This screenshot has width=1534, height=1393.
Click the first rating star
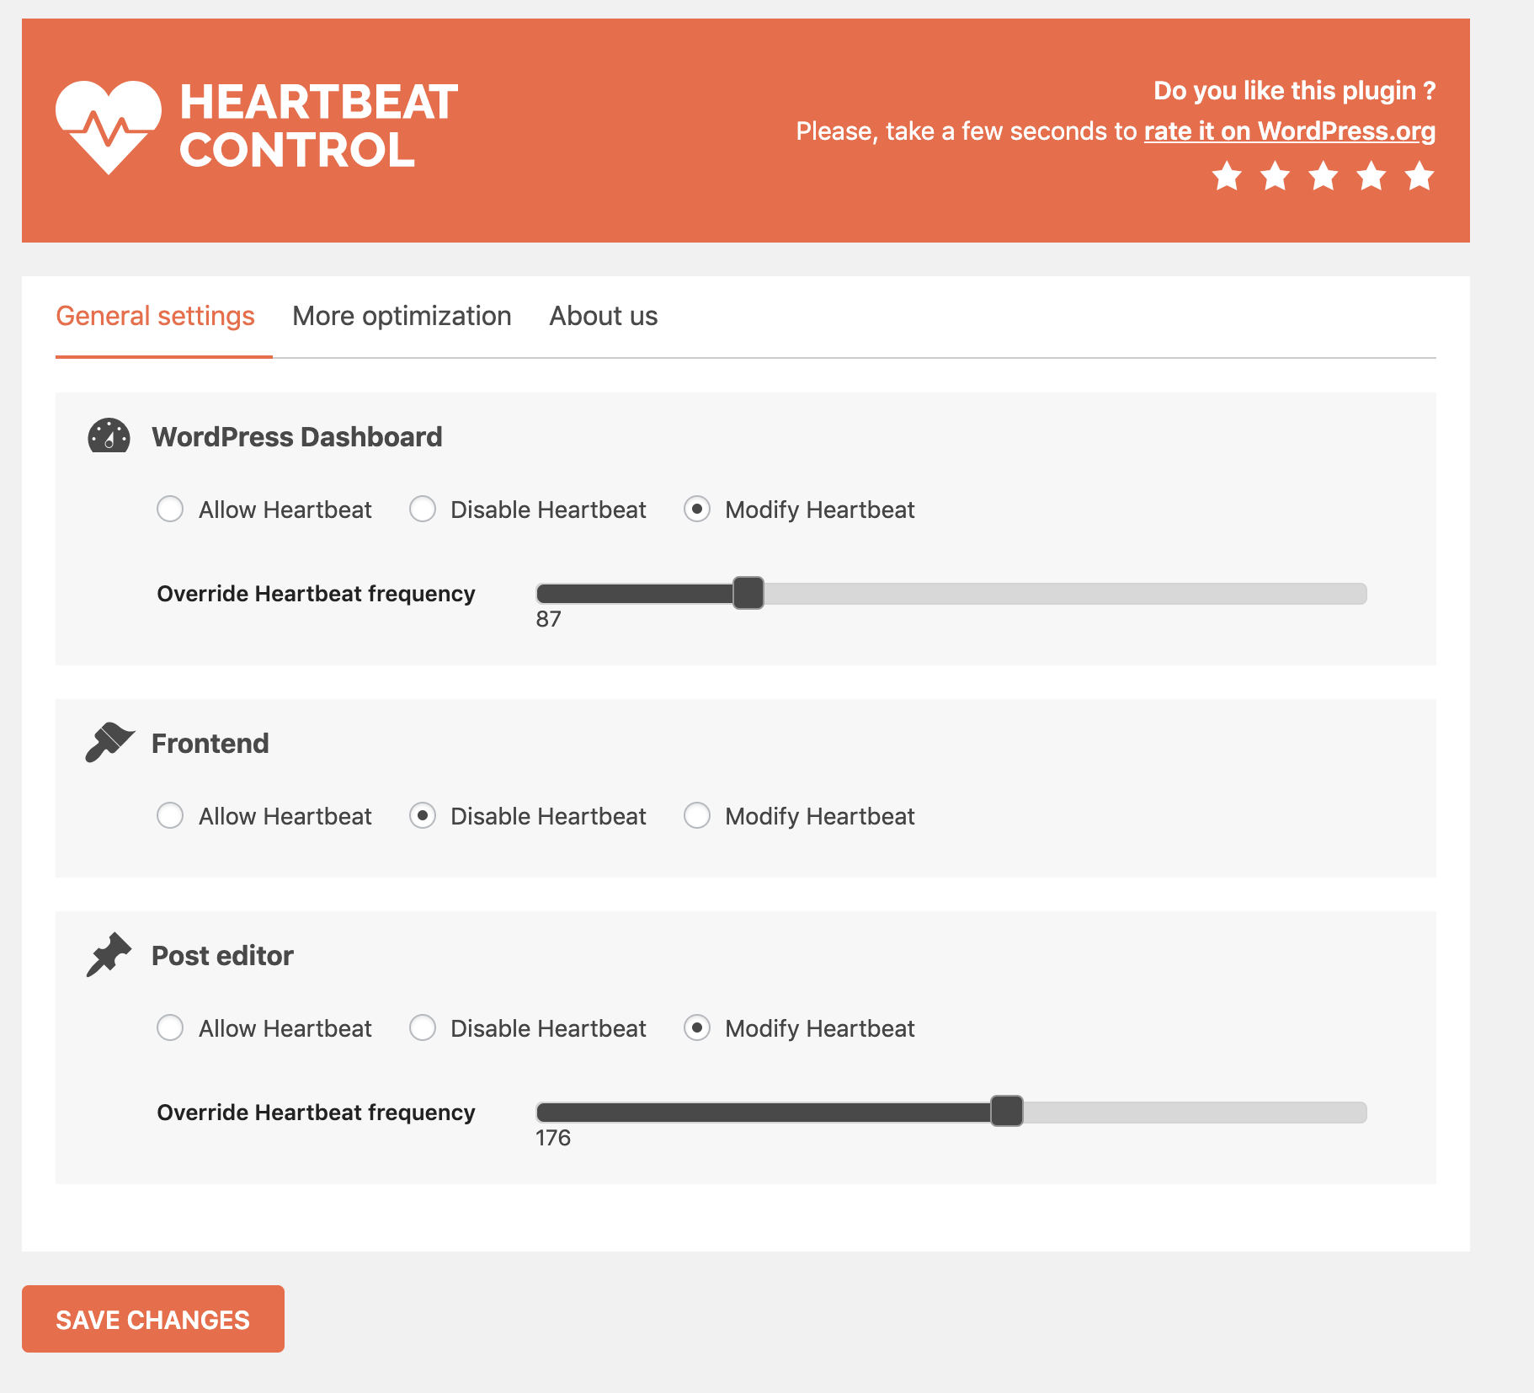[x=1226, y=176]
